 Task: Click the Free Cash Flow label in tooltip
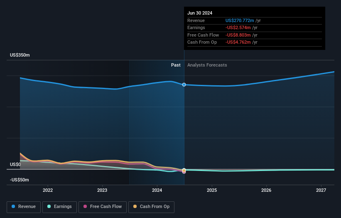(203, 35)
